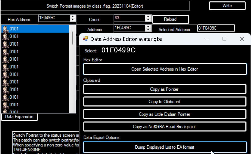Select the last fully visible 0101 portrait entry

point(35,105)
